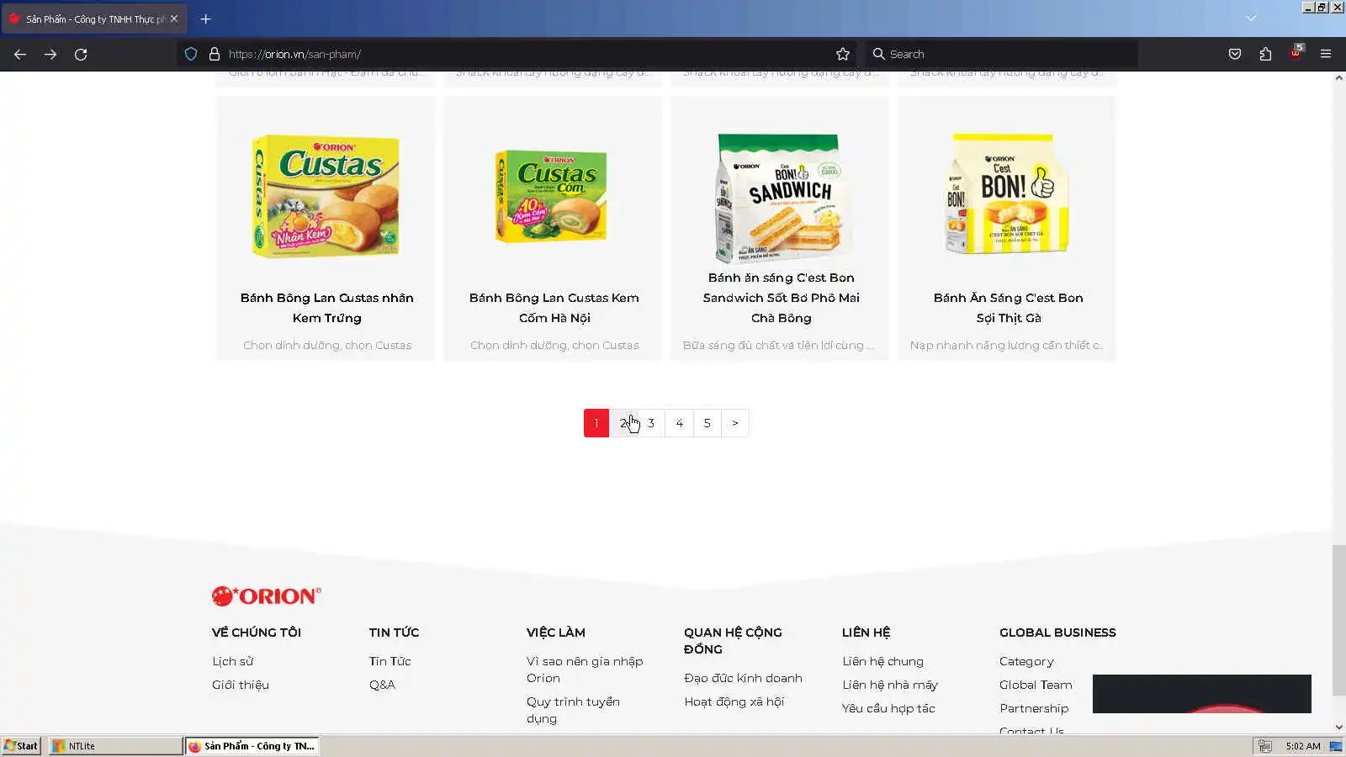
Task: Open Hoạt động xã hội link
Action: pos(734,701)
